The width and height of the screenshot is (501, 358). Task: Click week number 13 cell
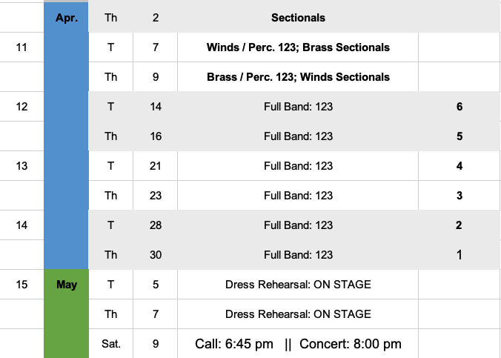(x=21, y=166)
